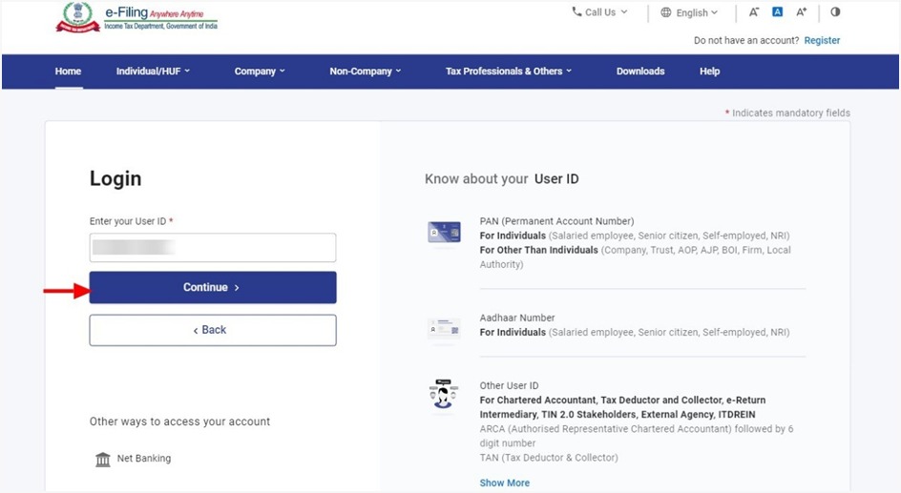Click the Aadhaar card icon
901x493 pixels.
tap(444, 329)
